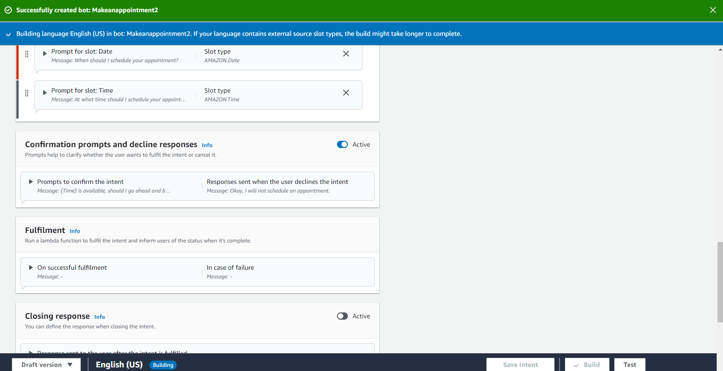Click the Test button

629,365
